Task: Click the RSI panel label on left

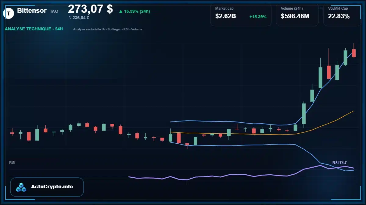Action: (12, 163)
